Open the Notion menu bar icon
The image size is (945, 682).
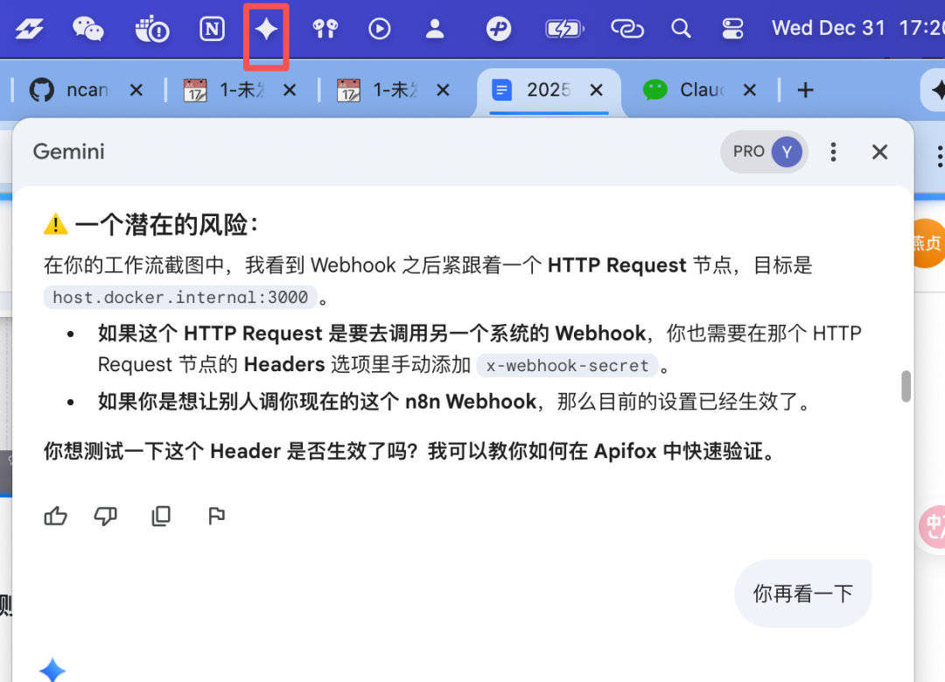click(x=212, y=28)
